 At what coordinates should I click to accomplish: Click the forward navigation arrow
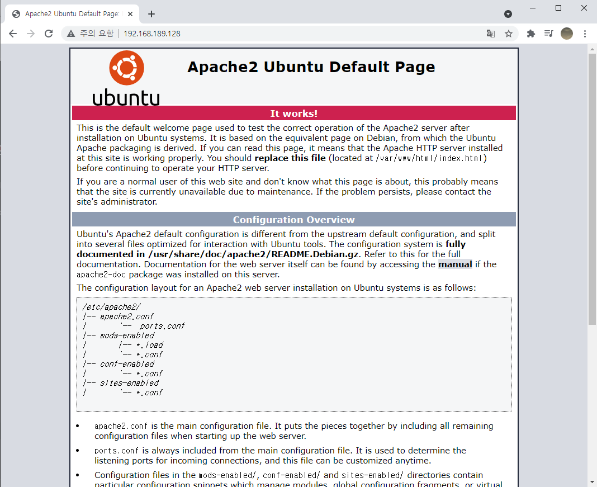(x=31, y=34)
